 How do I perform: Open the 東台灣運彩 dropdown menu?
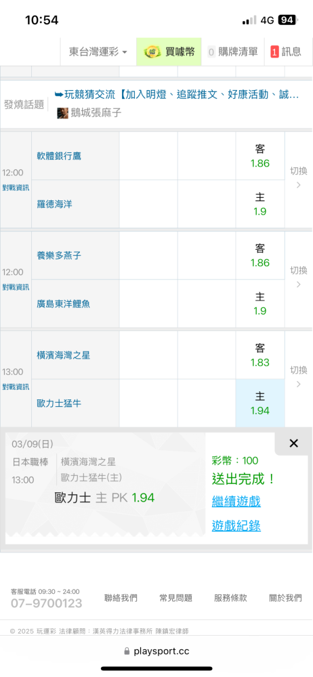(x=98, y=52)
